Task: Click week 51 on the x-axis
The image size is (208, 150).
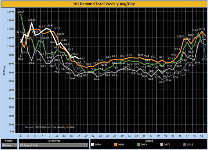Action: 201,136
